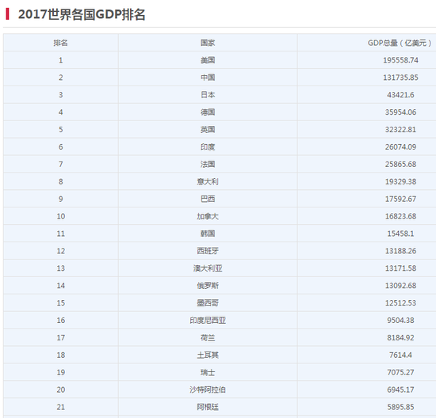Select the 印度尼西亚 country cell
436x418 pixels.
[x=208, y=321]
